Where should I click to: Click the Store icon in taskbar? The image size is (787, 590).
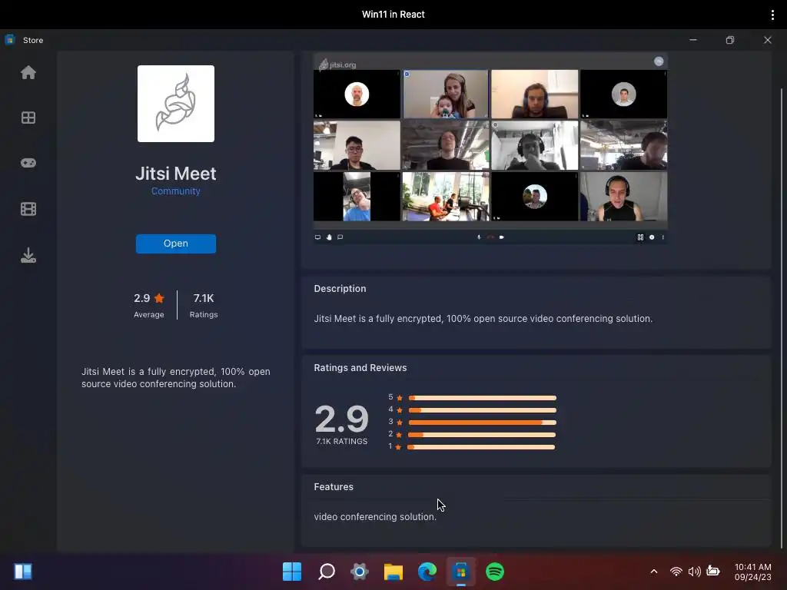point(461,572)
